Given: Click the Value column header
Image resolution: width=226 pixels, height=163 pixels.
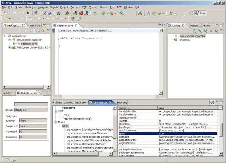Looking at the screenshot, I should pos(188,108).
